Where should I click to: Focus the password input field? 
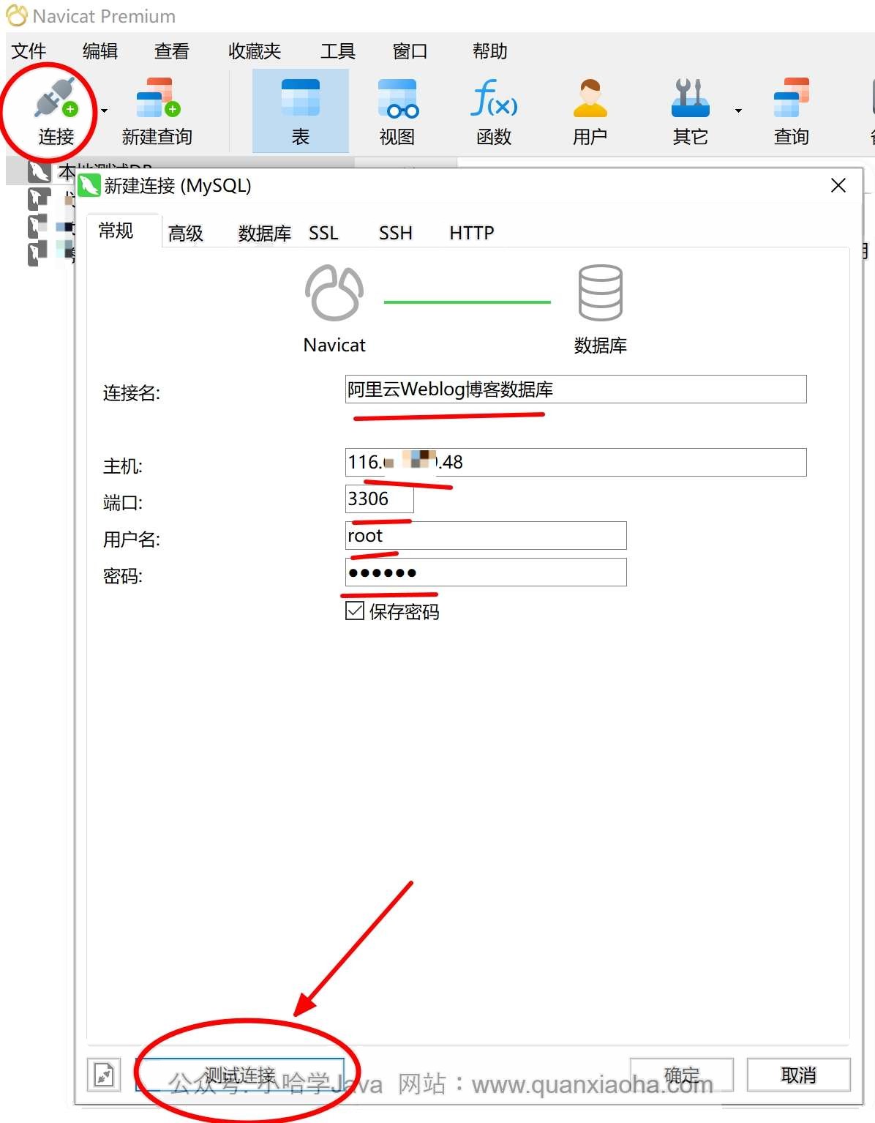point(486,572)
